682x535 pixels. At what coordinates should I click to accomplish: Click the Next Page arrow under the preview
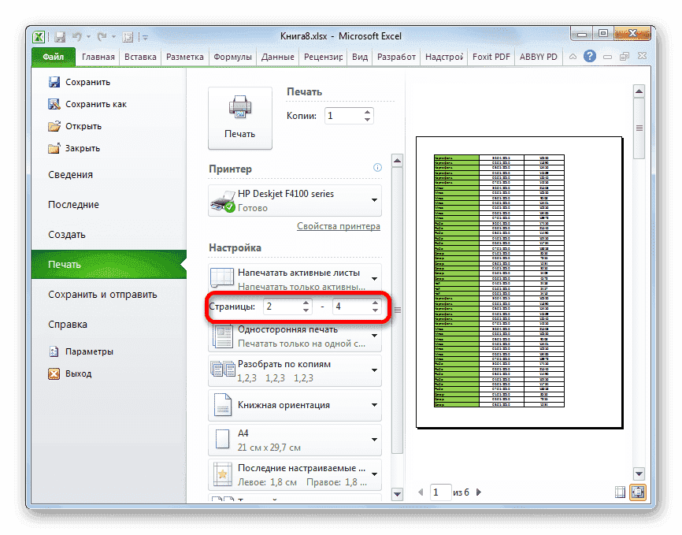(x=478, y=492)
